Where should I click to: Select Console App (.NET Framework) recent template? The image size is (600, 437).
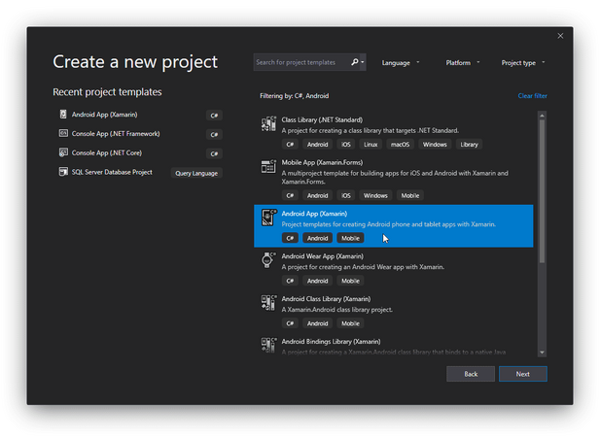pos(116,133)
